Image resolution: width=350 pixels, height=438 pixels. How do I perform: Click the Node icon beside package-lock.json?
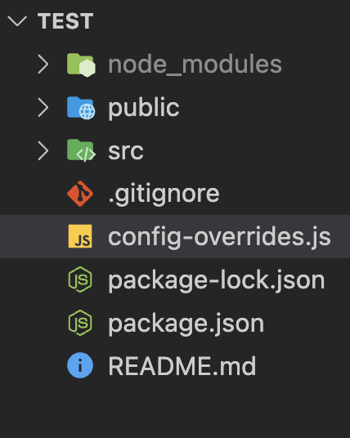click(x=80, y=279)
